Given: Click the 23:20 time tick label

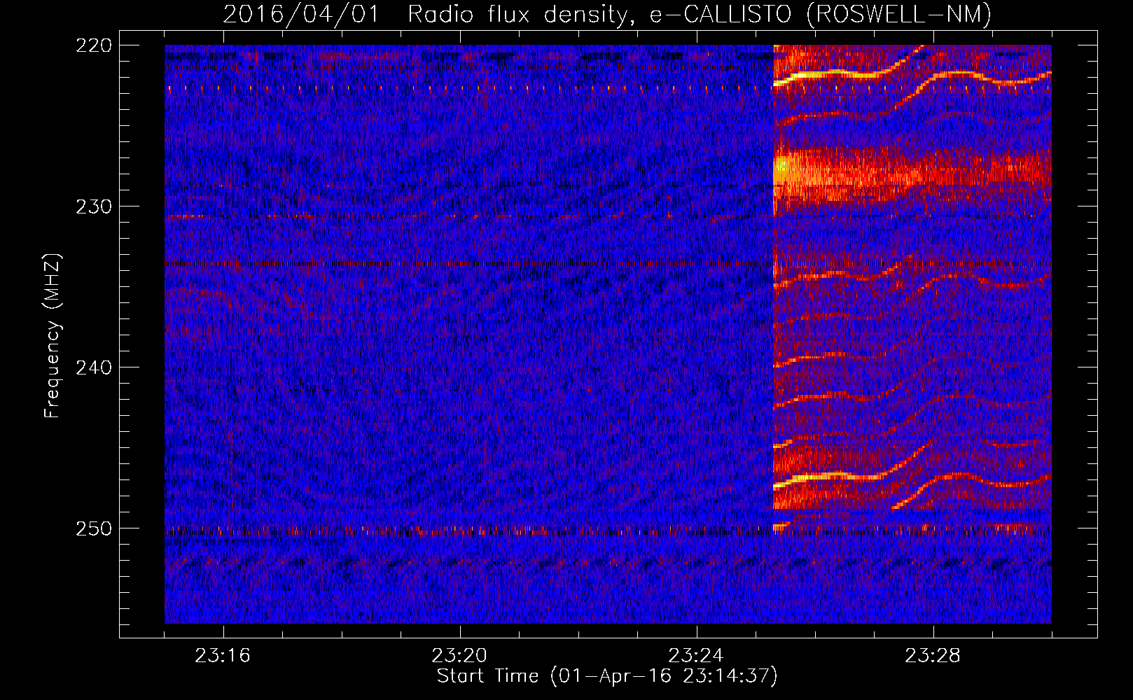Looking at the screenshot, I should tap(459, 656).
